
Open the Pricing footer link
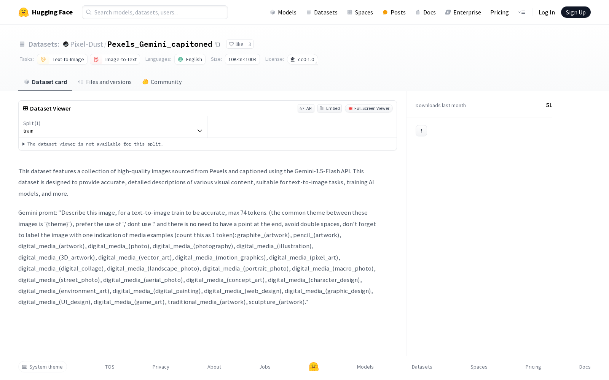(x=533, y=367)
